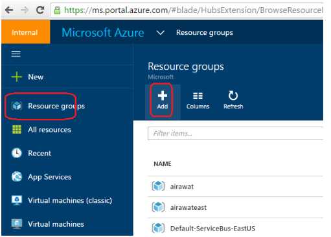This screenshot has height=237, width=331.
Task: Reload the page with the refresh icon
Action: pos(40,10)
